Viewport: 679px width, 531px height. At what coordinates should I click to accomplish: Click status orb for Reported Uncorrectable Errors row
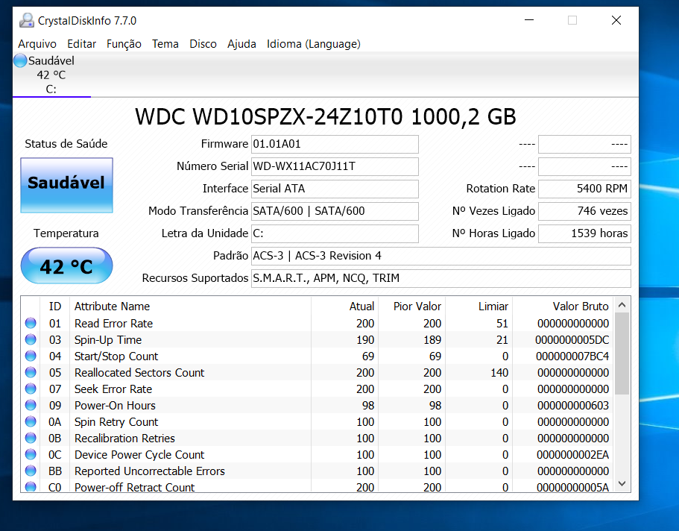31,471
